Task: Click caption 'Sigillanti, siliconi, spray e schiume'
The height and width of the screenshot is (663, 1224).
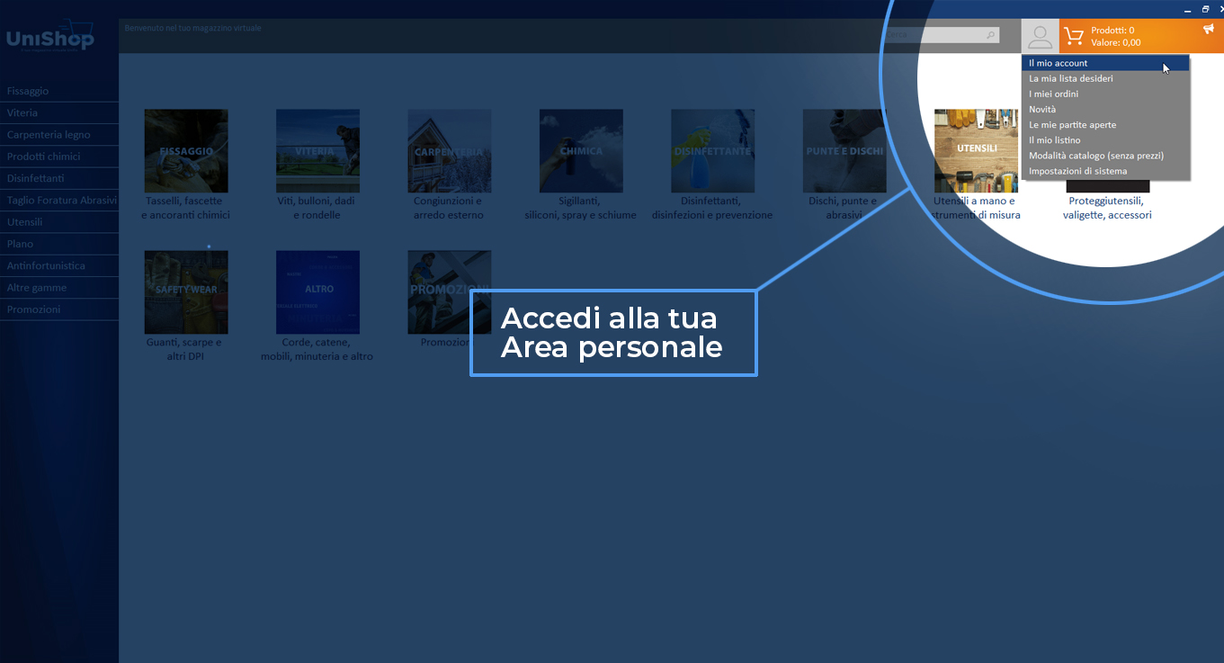Action: pyautogui.click(x=580, y=208)
